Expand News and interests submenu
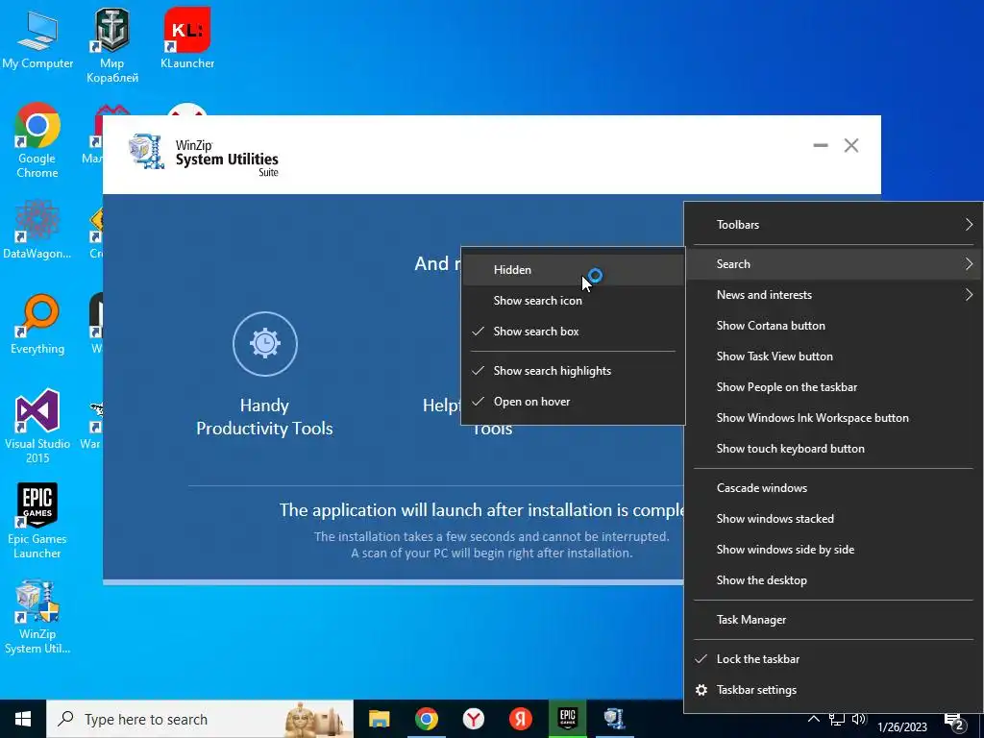This screenshot has height=738, width=984. (x=833, y=295)
